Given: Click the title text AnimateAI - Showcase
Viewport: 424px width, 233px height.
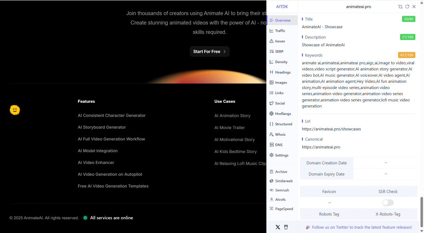Looking at the screenshot, I should 322,27.
